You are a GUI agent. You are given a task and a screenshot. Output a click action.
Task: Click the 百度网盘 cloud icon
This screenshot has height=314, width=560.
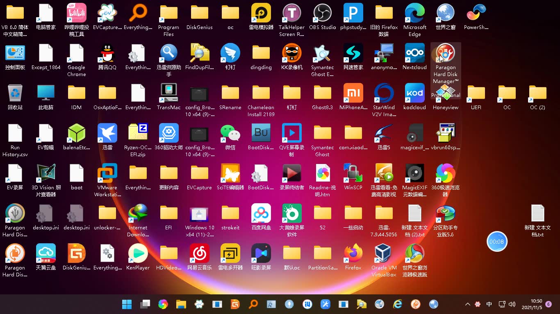pyautogui.click(x=261, y=218)
